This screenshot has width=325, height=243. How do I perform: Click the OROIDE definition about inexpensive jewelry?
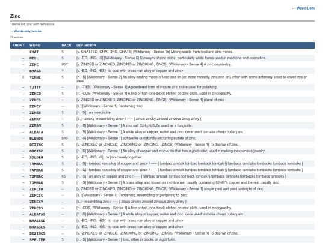171,151
